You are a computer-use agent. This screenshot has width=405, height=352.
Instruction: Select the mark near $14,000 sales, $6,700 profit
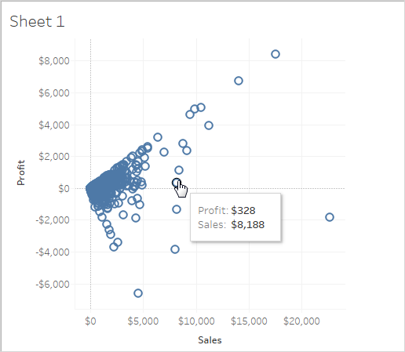tap(239, 81)
